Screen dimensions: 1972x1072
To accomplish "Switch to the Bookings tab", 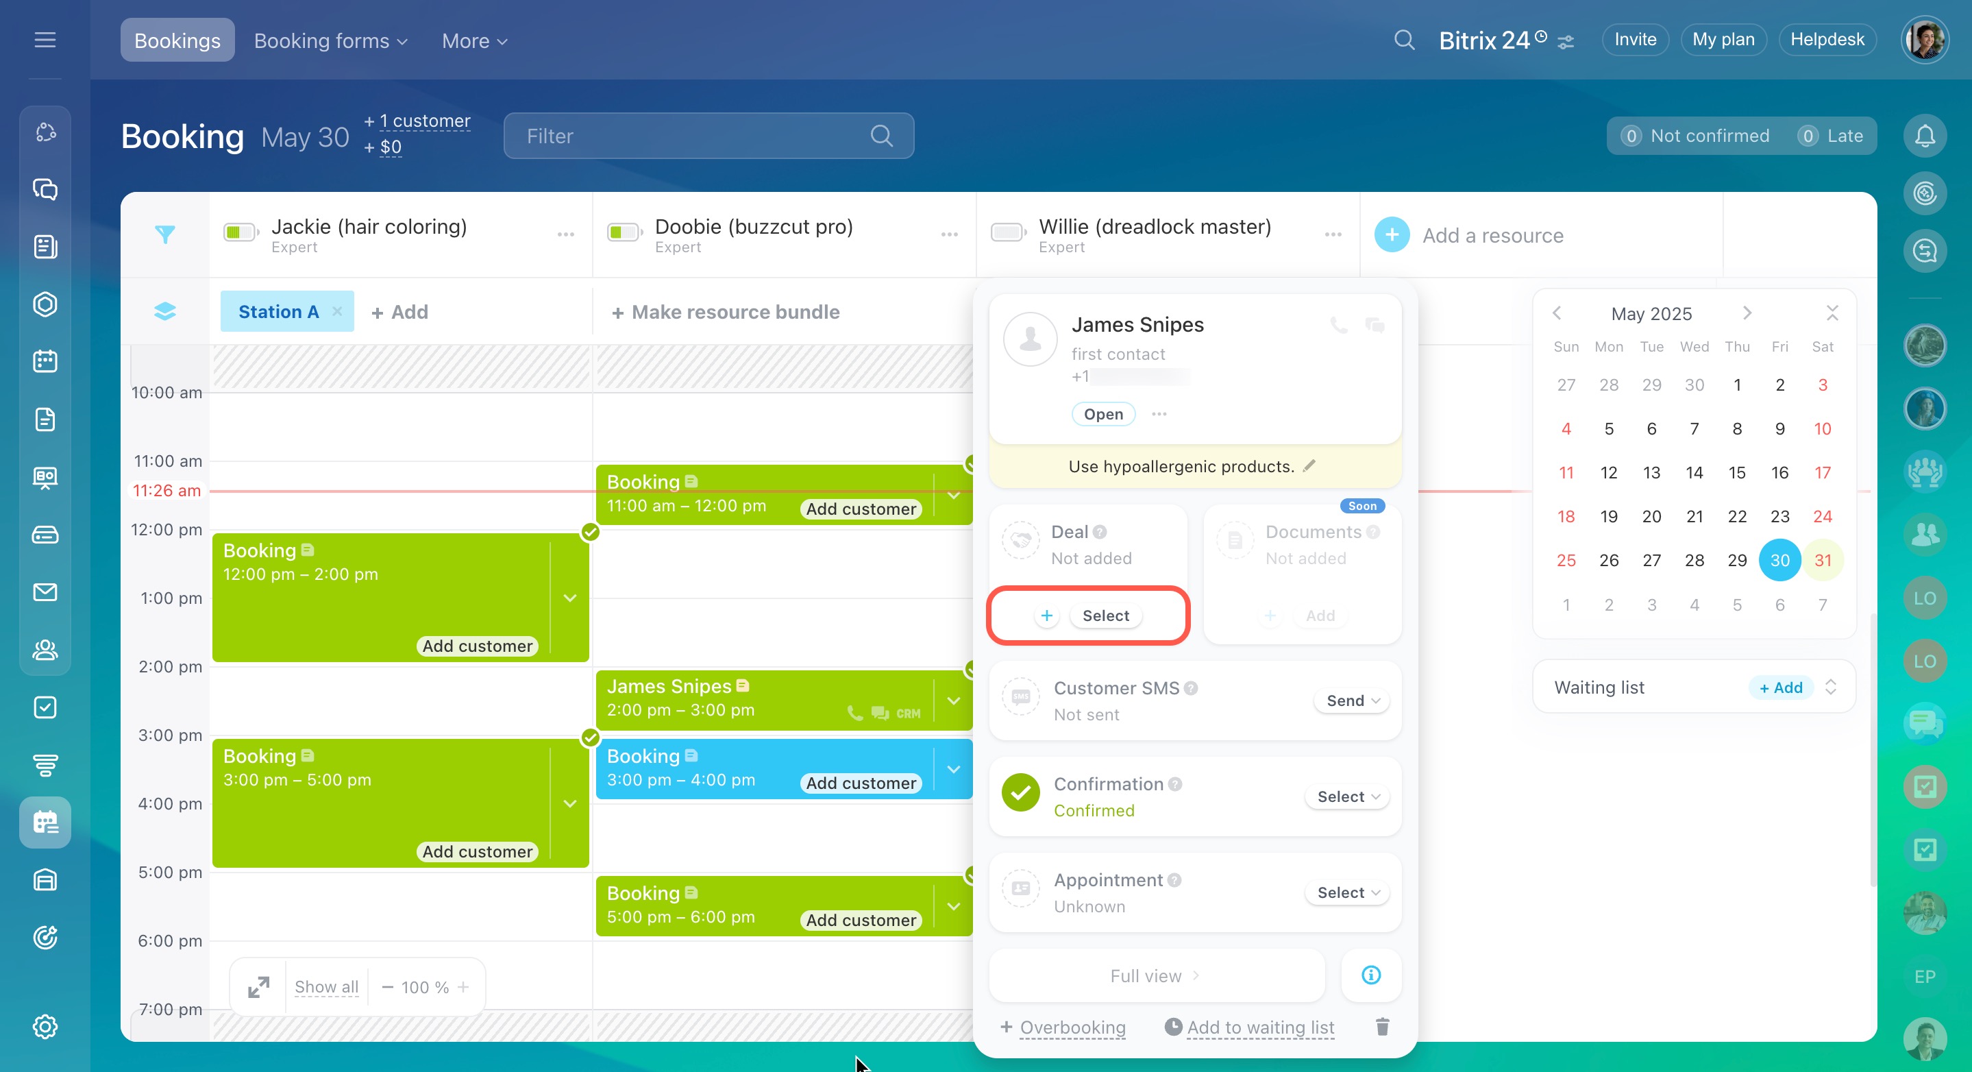I will [177, 40].
